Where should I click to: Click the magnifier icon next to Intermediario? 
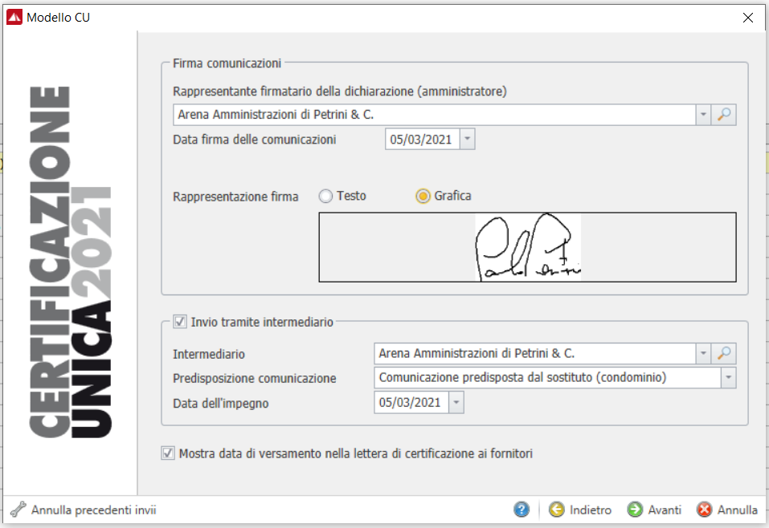[x=726, y=353]
